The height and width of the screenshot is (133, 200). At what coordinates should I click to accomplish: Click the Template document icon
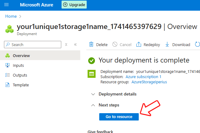coord(7,85)
